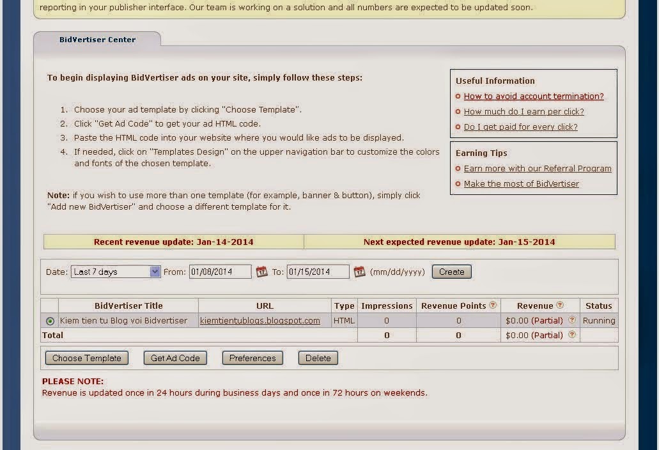The width and height of the screenshot is (659, 450).
Task: Open Earn more with our Referral Program link
Action: [538, 169]
